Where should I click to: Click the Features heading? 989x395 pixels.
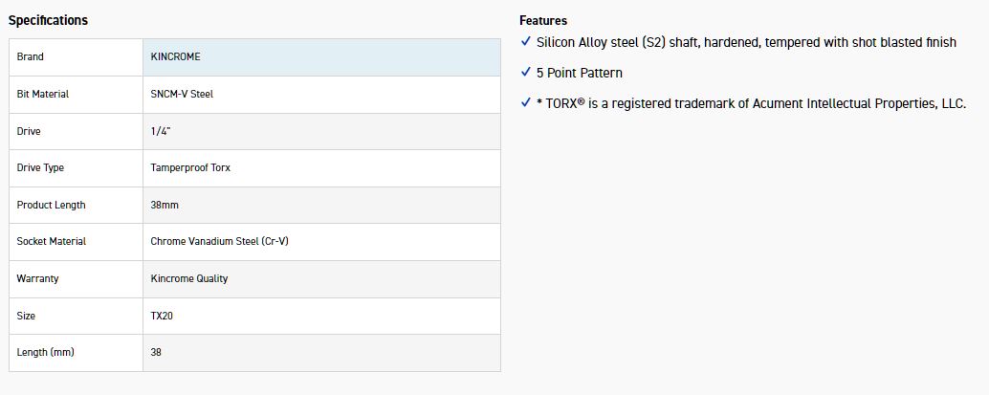click(x=543, y=20)
